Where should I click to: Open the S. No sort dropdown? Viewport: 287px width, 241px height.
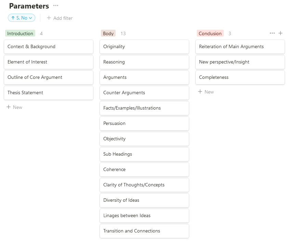22,18
